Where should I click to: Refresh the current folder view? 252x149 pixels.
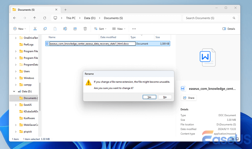point(45,18)
